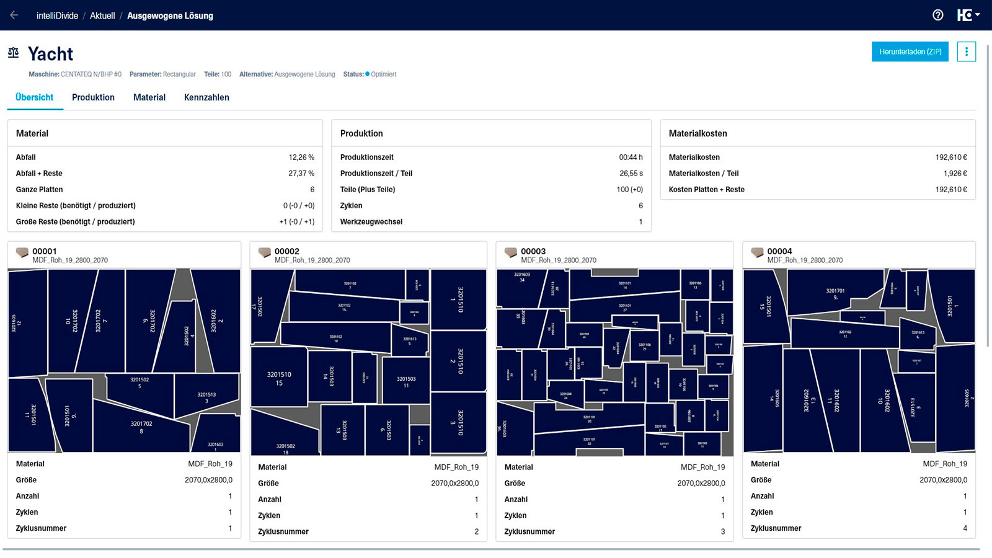
Task: Download the ZIP via Herunterladen button
Action: coord(910,52)
